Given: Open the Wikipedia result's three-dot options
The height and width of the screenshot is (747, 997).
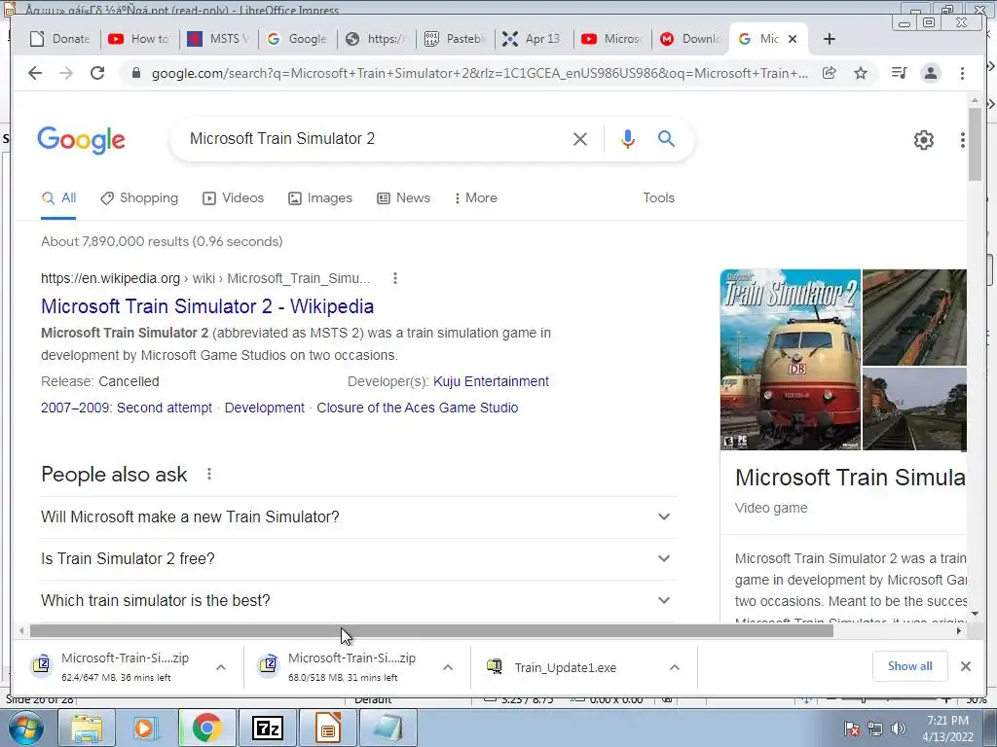Looking at the screenshot, I should coord(395,278).
